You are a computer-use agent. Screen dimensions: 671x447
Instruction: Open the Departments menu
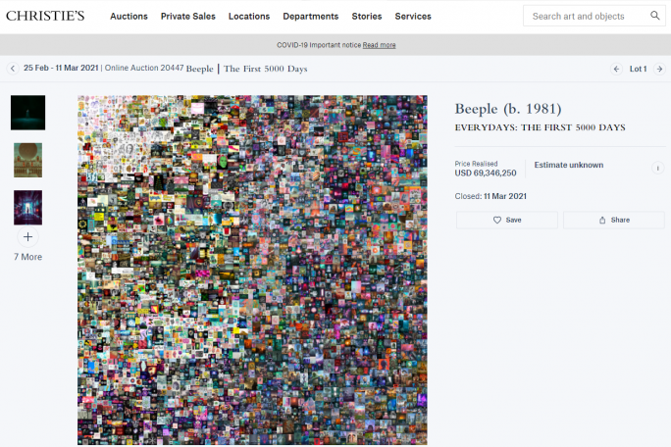(x=311, y=17)
